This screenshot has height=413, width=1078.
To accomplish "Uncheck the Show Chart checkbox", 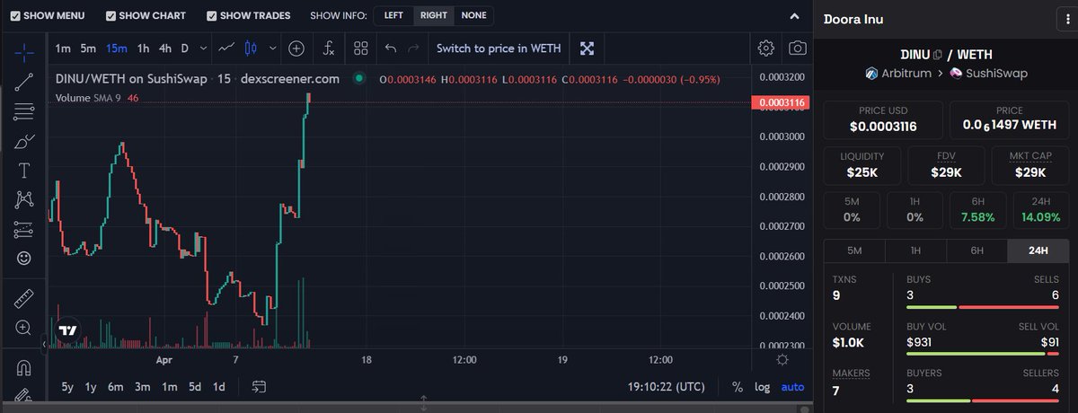I will tap(110, 16).
